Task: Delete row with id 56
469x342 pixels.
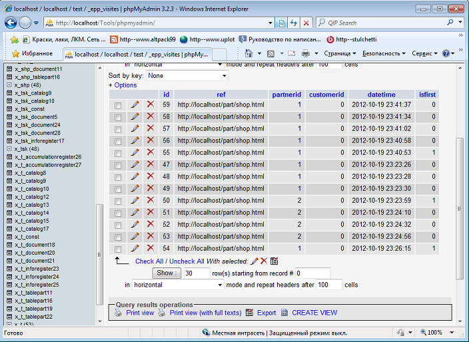Action: pyautogui.click(x=151, y=140)
